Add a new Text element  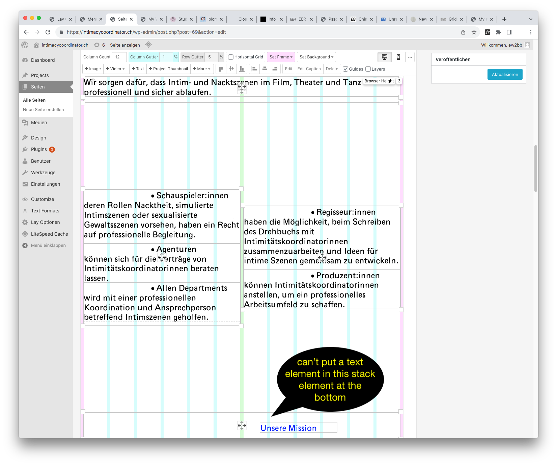[x=138, y=69]
